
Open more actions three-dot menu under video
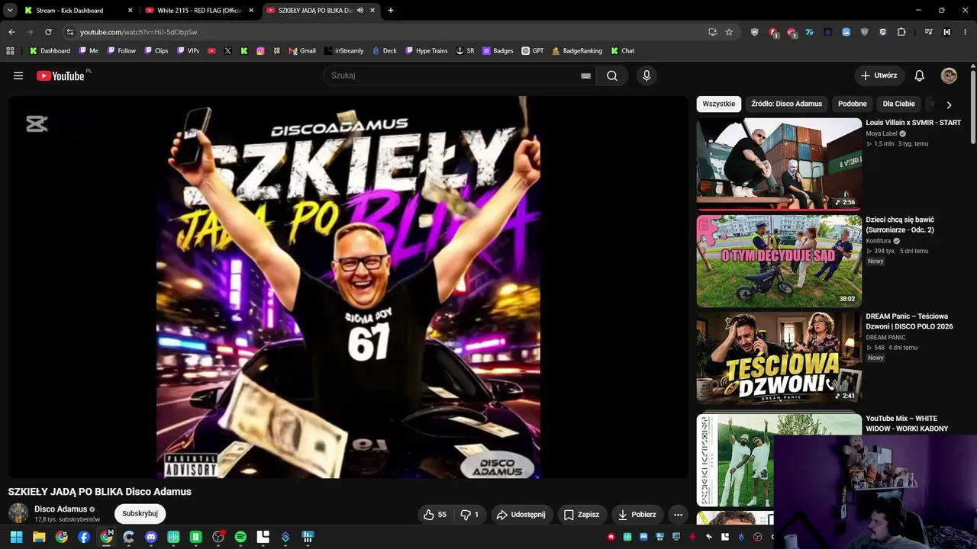point(678,515)
